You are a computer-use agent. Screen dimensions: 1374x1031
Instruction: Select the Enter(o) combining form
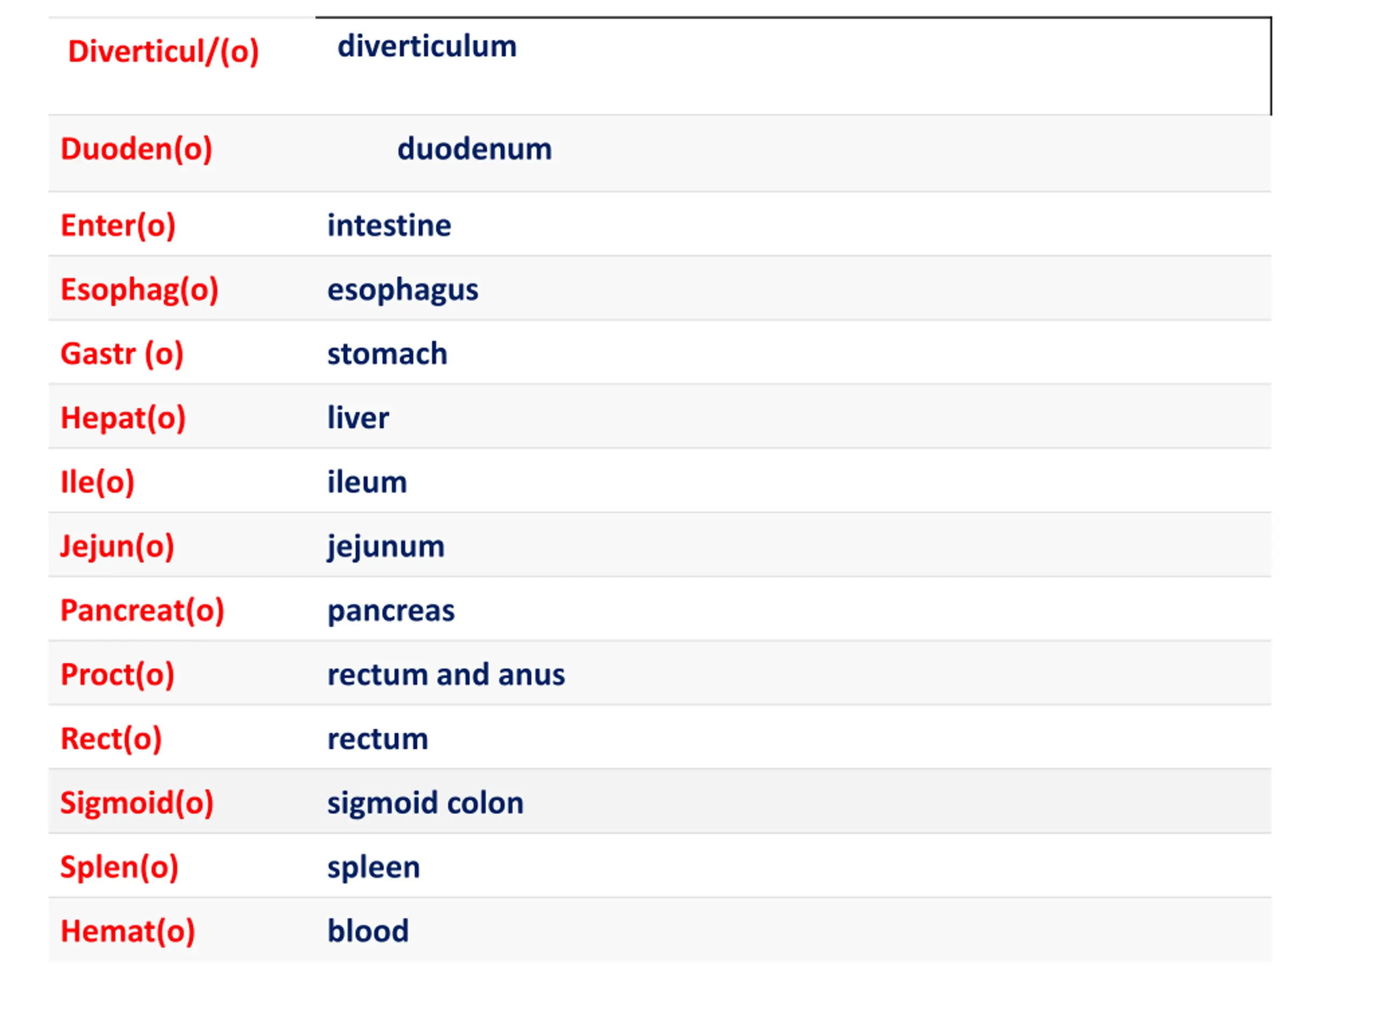[118, 226]
